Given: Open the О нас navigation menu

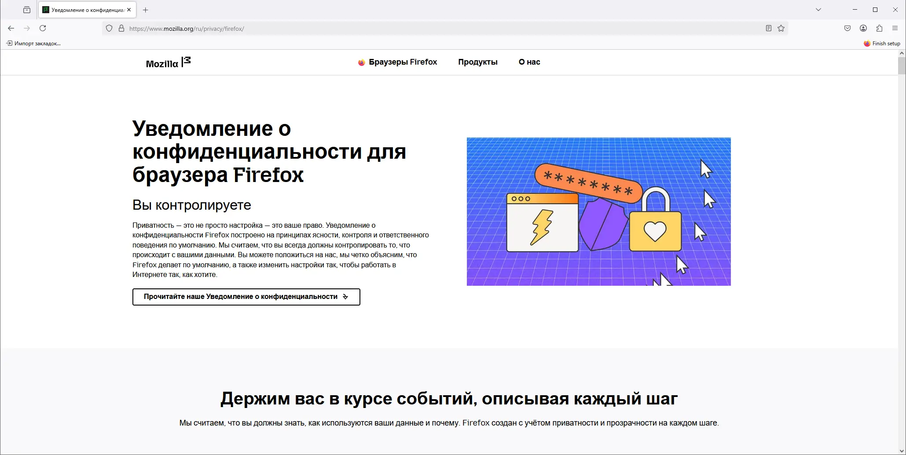Looking at the screenshot, I should [529, 62].
